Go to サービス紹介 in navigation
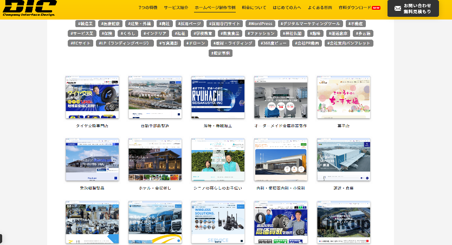Viewport: 452px width, 245px height. (x=176, y=8)
